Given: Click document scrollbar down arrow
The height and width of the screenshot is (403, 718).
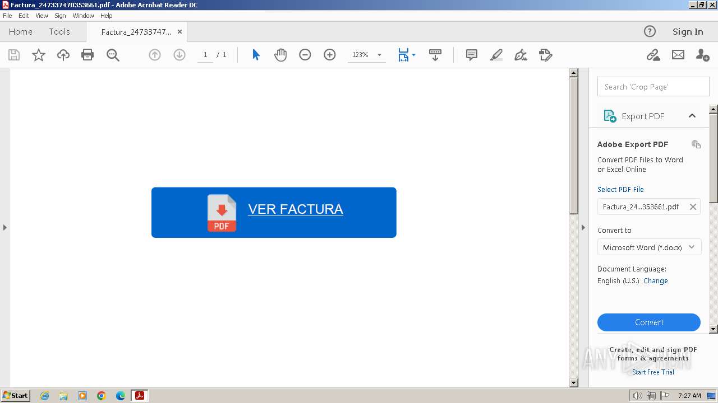Looking at the screenshot, I should [573, 383].
